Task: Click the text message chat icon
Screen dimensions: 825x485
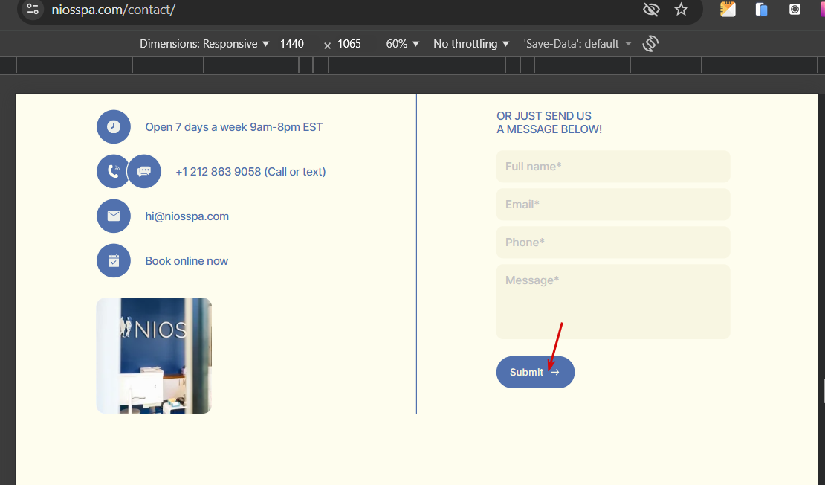Action: click(144, 171)
